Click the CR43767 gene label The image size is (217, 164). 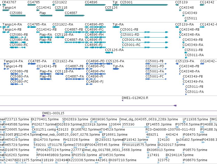tap(9, 2)
